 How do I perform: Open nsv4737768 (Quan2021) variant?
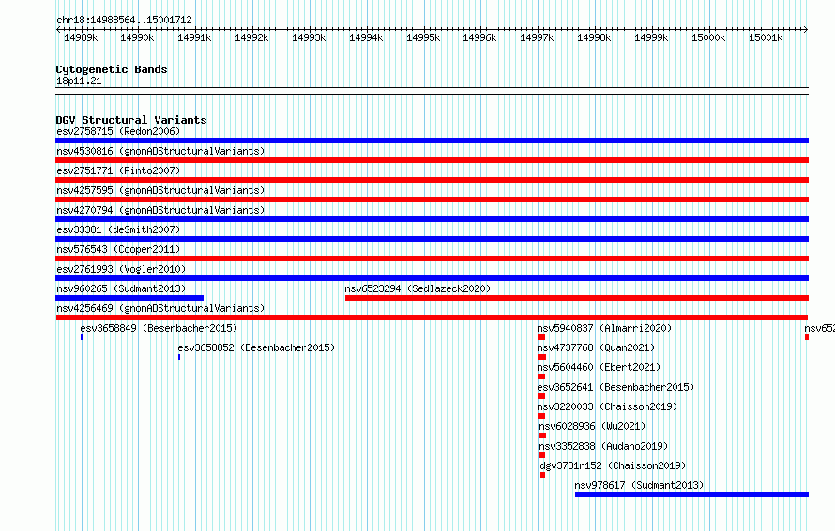[596, 347]
